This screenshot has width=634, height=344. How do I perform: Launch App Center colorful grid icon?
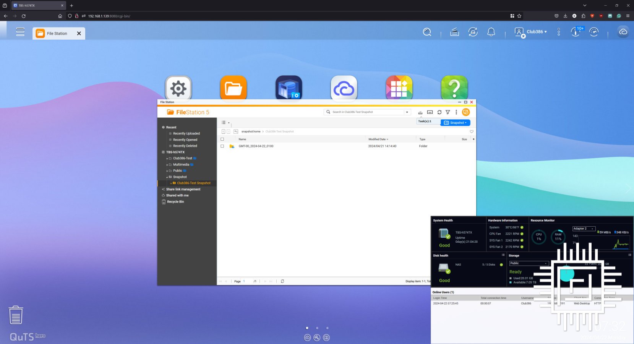coord(399,88)
